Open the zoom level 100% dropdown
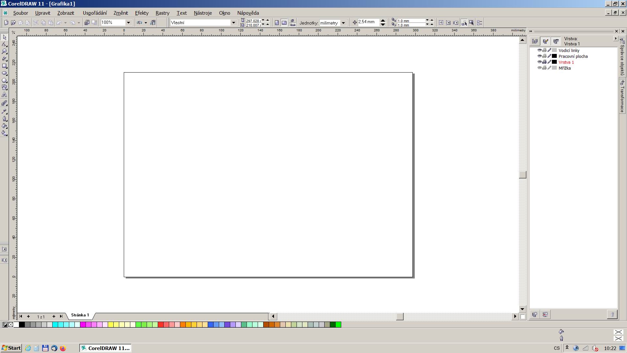Screen dimensions: 627x353 [x=128, y=23]
